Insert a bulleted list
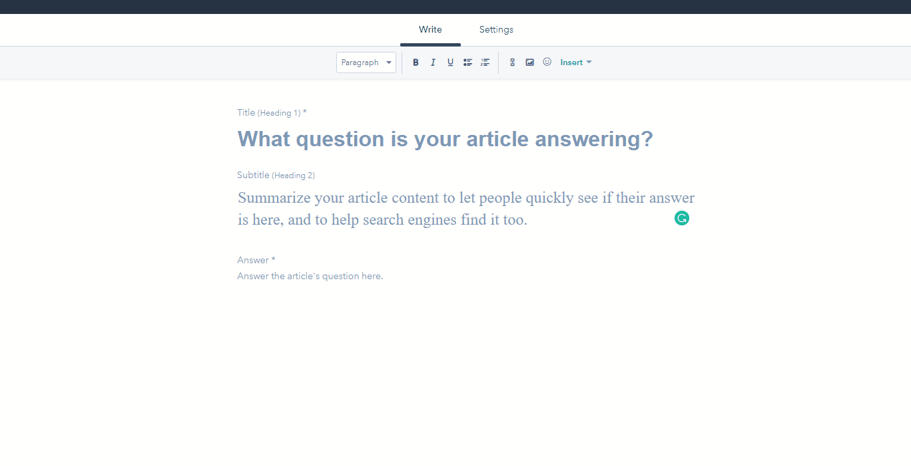This screenshot has width=911, height=466. point(467,62)
